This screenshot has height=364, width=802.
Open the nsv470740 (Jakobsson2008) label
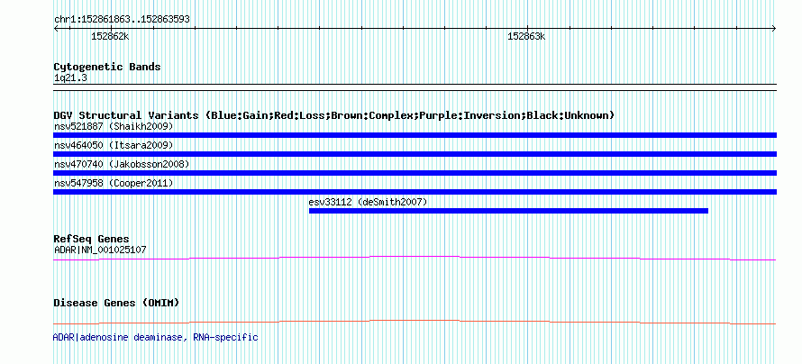(x=122, y=164)
